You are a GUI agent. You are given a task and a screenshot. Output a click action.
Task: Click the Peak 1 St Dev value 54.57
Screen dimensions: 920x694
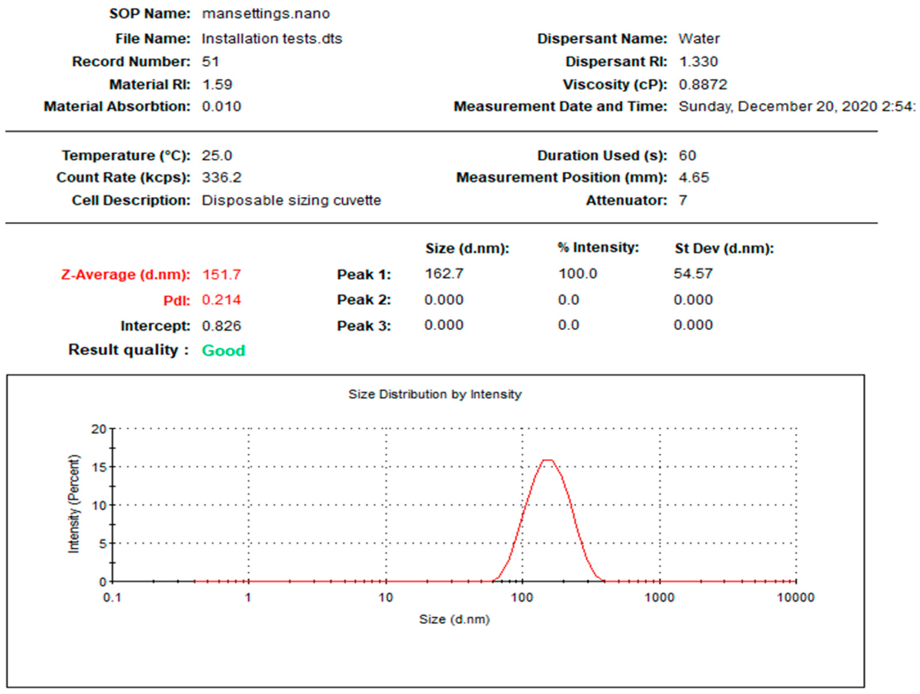[693, 273]
